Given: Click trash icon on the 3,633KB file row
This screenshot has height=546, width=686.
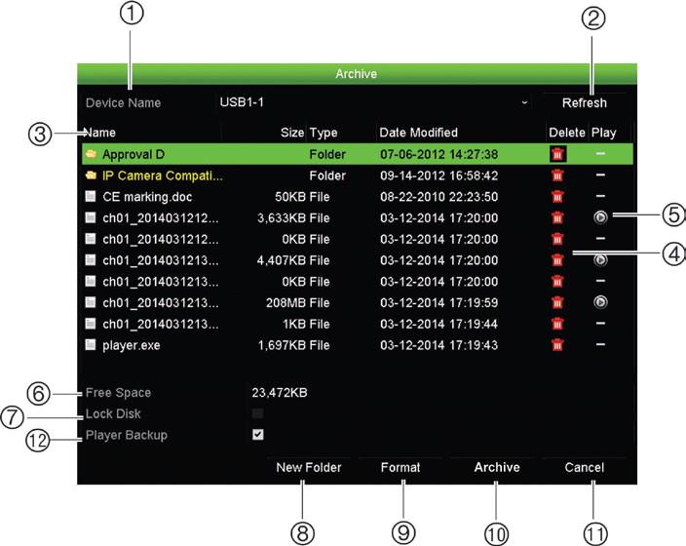Looking at the screenshot, I should pos(557,217).
